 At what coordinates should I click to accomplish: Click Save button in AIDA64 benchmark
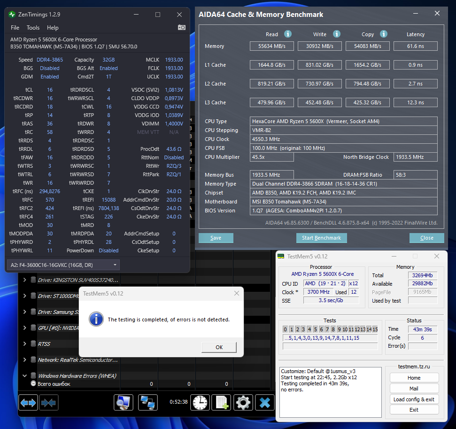click(216, 238)
